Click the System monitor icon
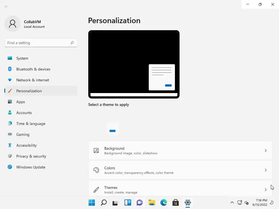The height and width of the screenshot is (209, 279). [x=10, y=58]
